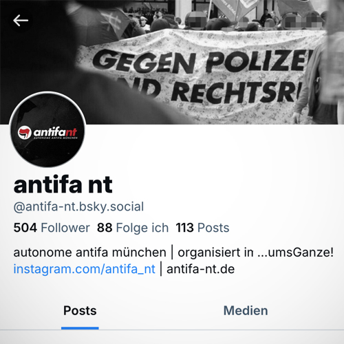This screenshot has height=344, width=344.
Task: Click the 113 Posts counter
Action: (202, 228)
